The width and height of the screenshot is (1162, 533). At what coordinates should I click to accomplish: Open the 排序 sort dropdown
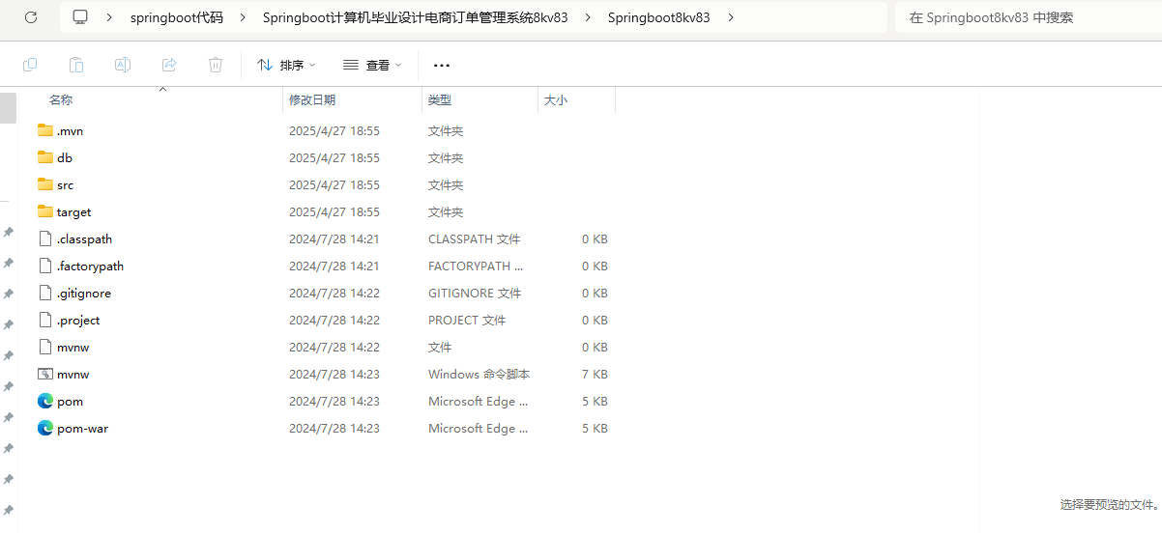click(x=286, y=66)
